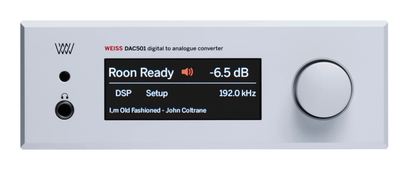Open the DSP menu on display

[124, 94]
